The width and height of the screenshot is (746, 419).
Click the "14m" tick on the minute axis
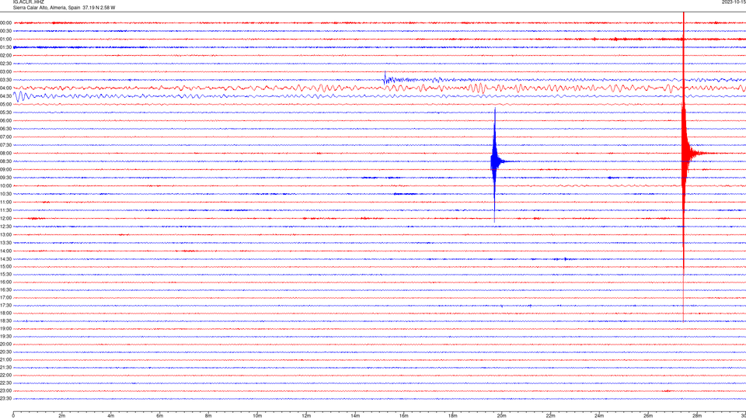355,416
